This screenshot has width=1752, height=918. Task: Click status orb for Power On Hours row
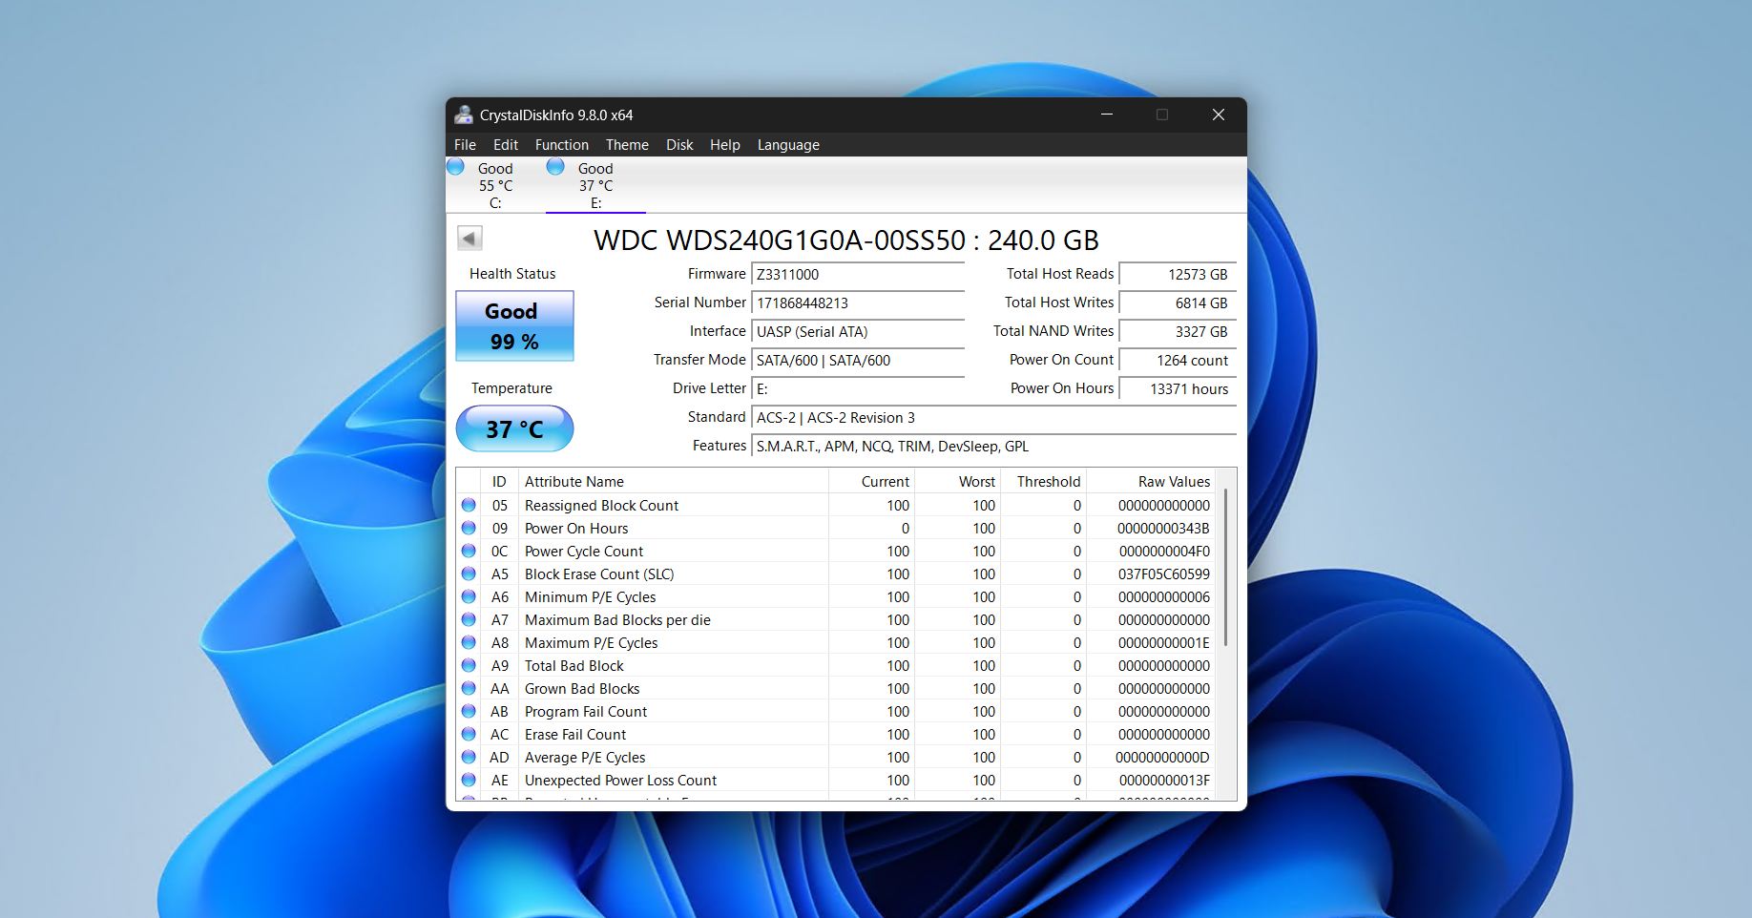pos(469,528)
